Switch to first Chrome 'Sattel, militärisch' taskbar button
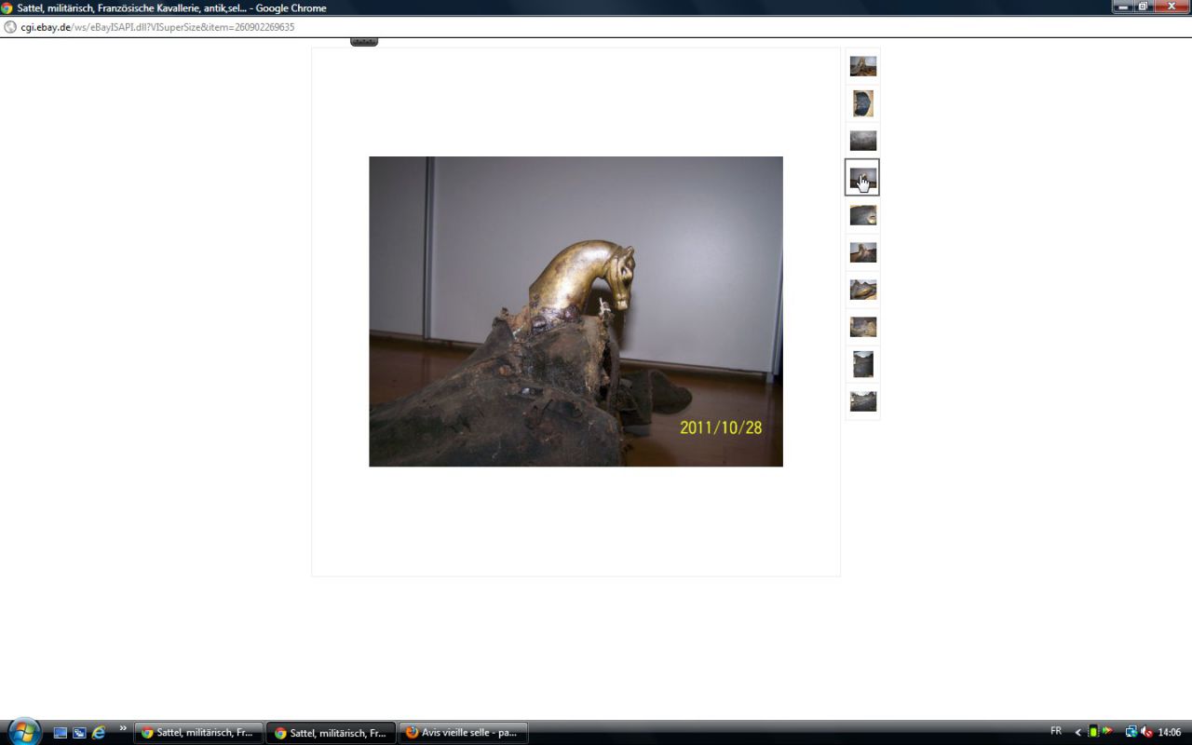The width and height of the screenshot is (1192, 745). 198,733
